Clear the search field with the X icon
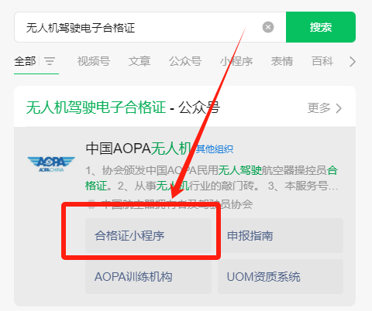Viewport: 372px width, 311px height. pyautogui.click(x=268, y=27)
